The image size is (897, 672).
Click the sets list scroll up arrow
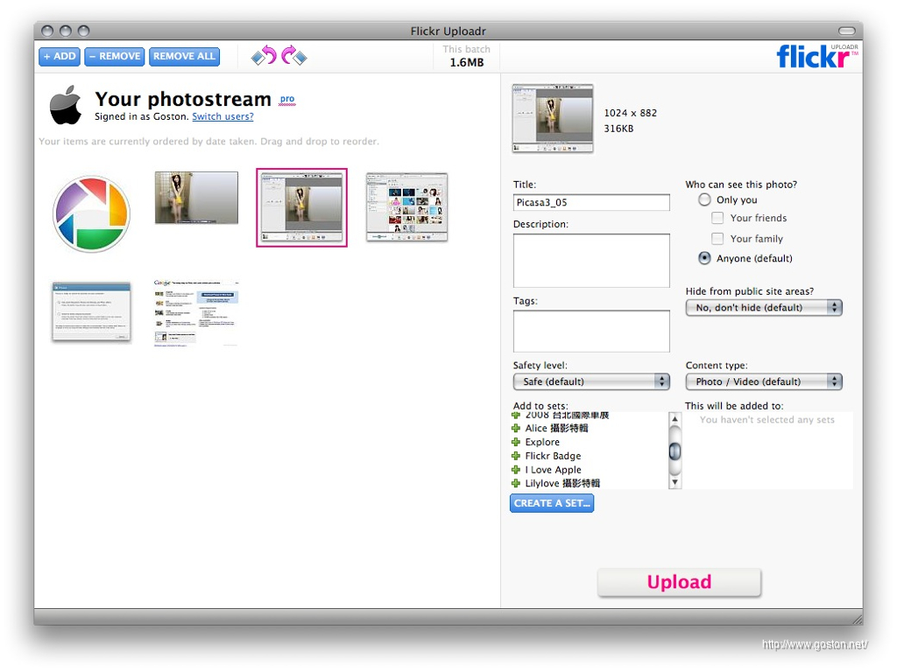(675, 419)
